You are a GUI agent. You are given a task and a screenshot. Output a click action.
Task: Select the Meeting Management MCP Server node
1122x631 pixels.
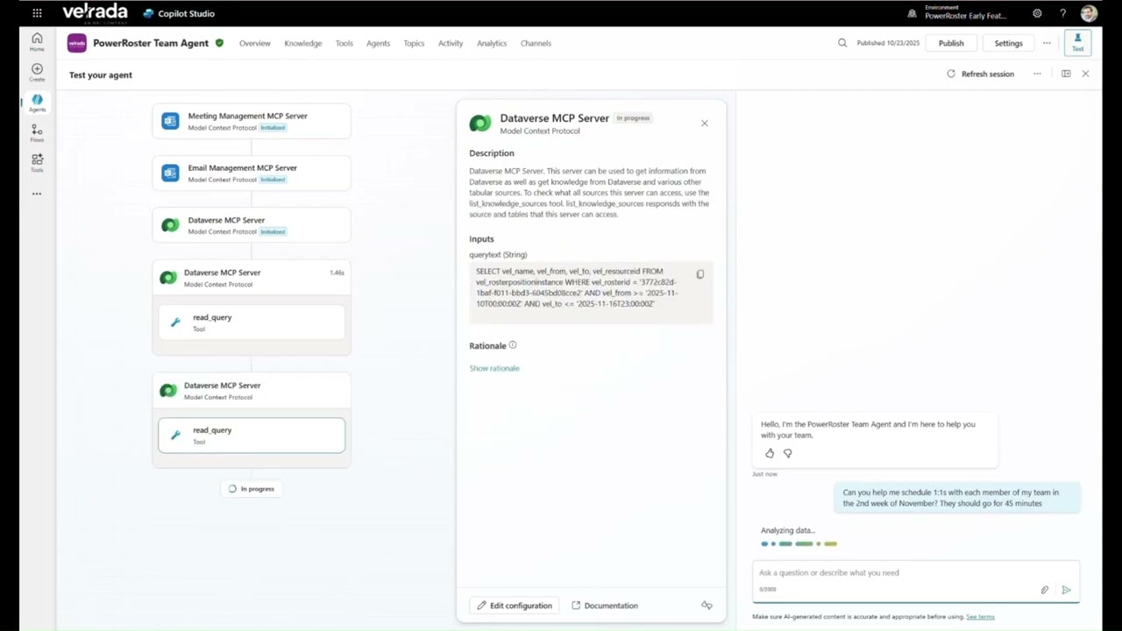click(x=252, y=121)
